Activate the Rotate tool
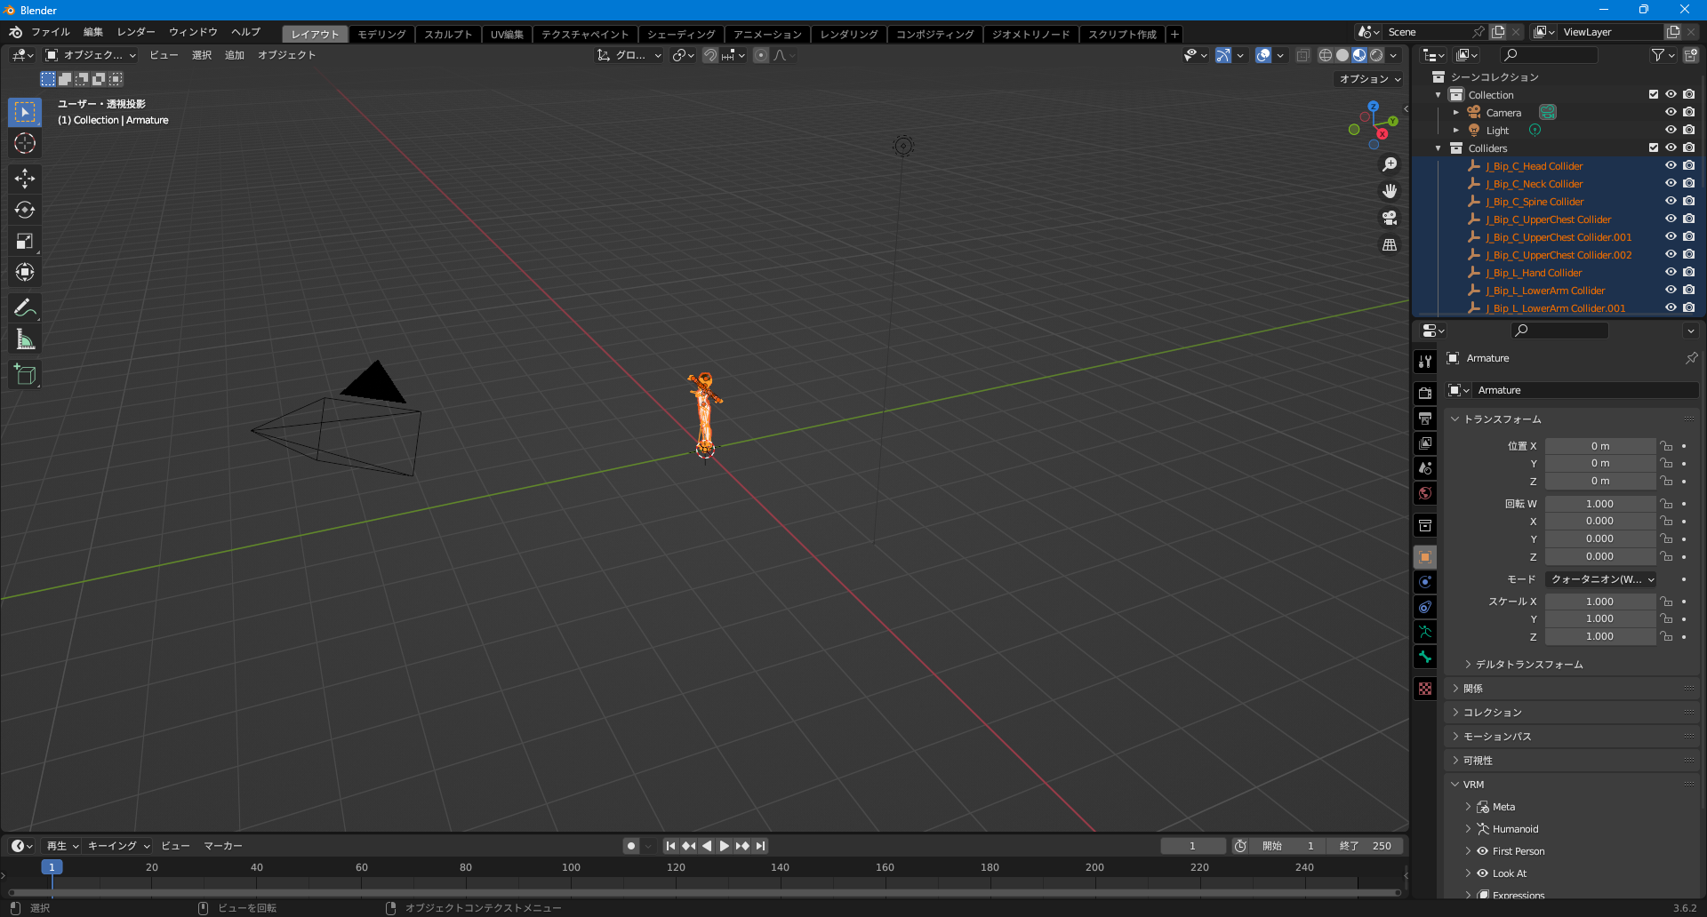Viewport: 1707px width, 917px height. click(x=25, y=210)
